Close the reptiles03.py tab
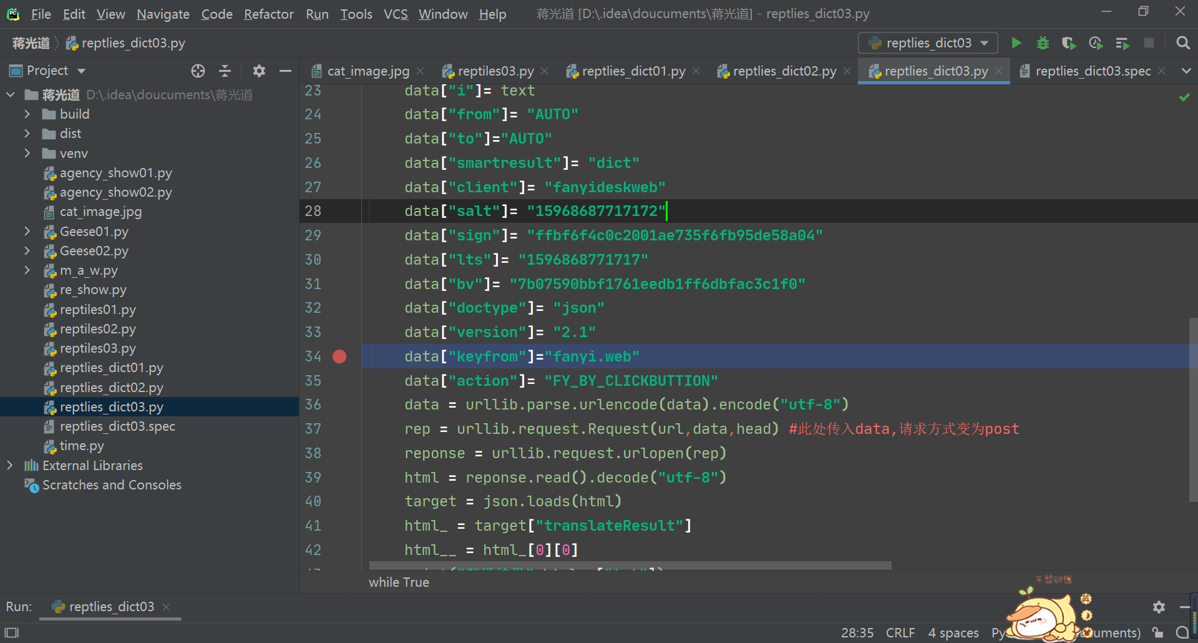The image size is (1198, 643). click(x=545, y=71)
